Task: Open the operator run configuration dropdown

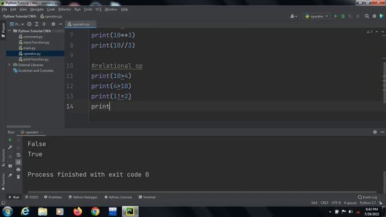Action: [317, 16]
